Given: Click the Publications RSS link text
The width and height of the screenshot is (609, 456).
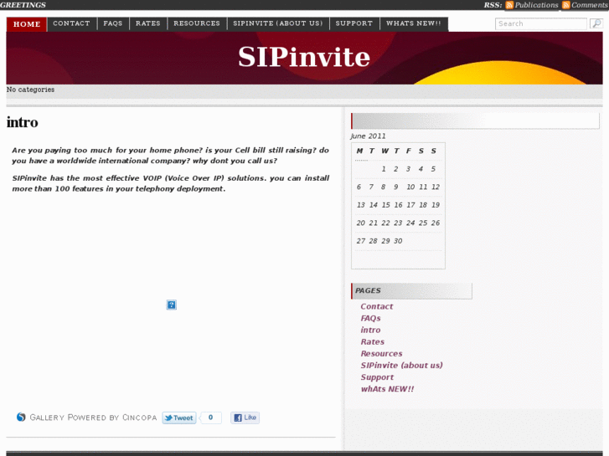Looking at the screenshot, I should point(536,5).
